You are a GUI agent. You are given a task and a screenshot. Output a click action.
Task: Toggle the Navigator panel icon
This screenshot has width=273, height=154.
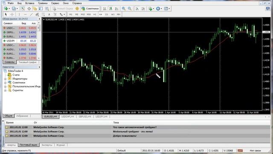(35, 9)
